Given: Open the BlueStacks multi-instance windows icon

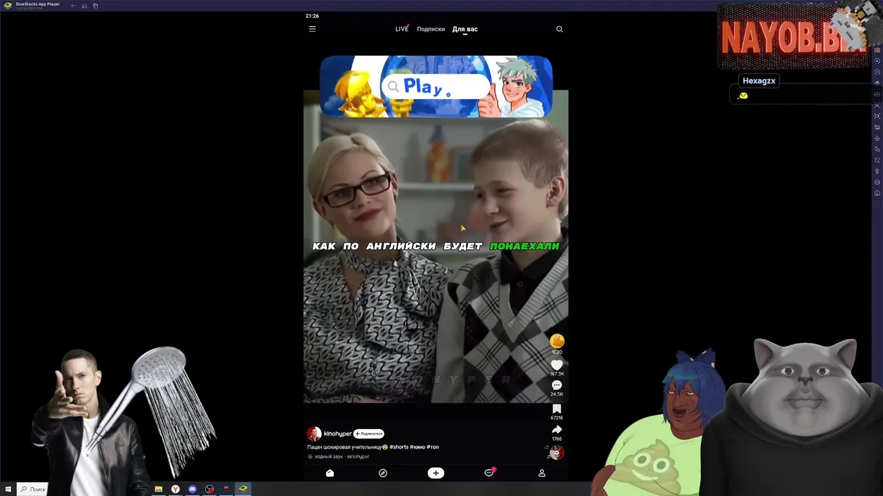Looking at the screenshot, I should 95,6.
